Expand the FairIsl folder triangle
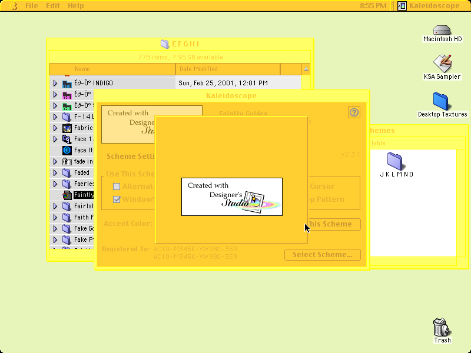This screenshot has width=471, height=353. tap(55, 207)
